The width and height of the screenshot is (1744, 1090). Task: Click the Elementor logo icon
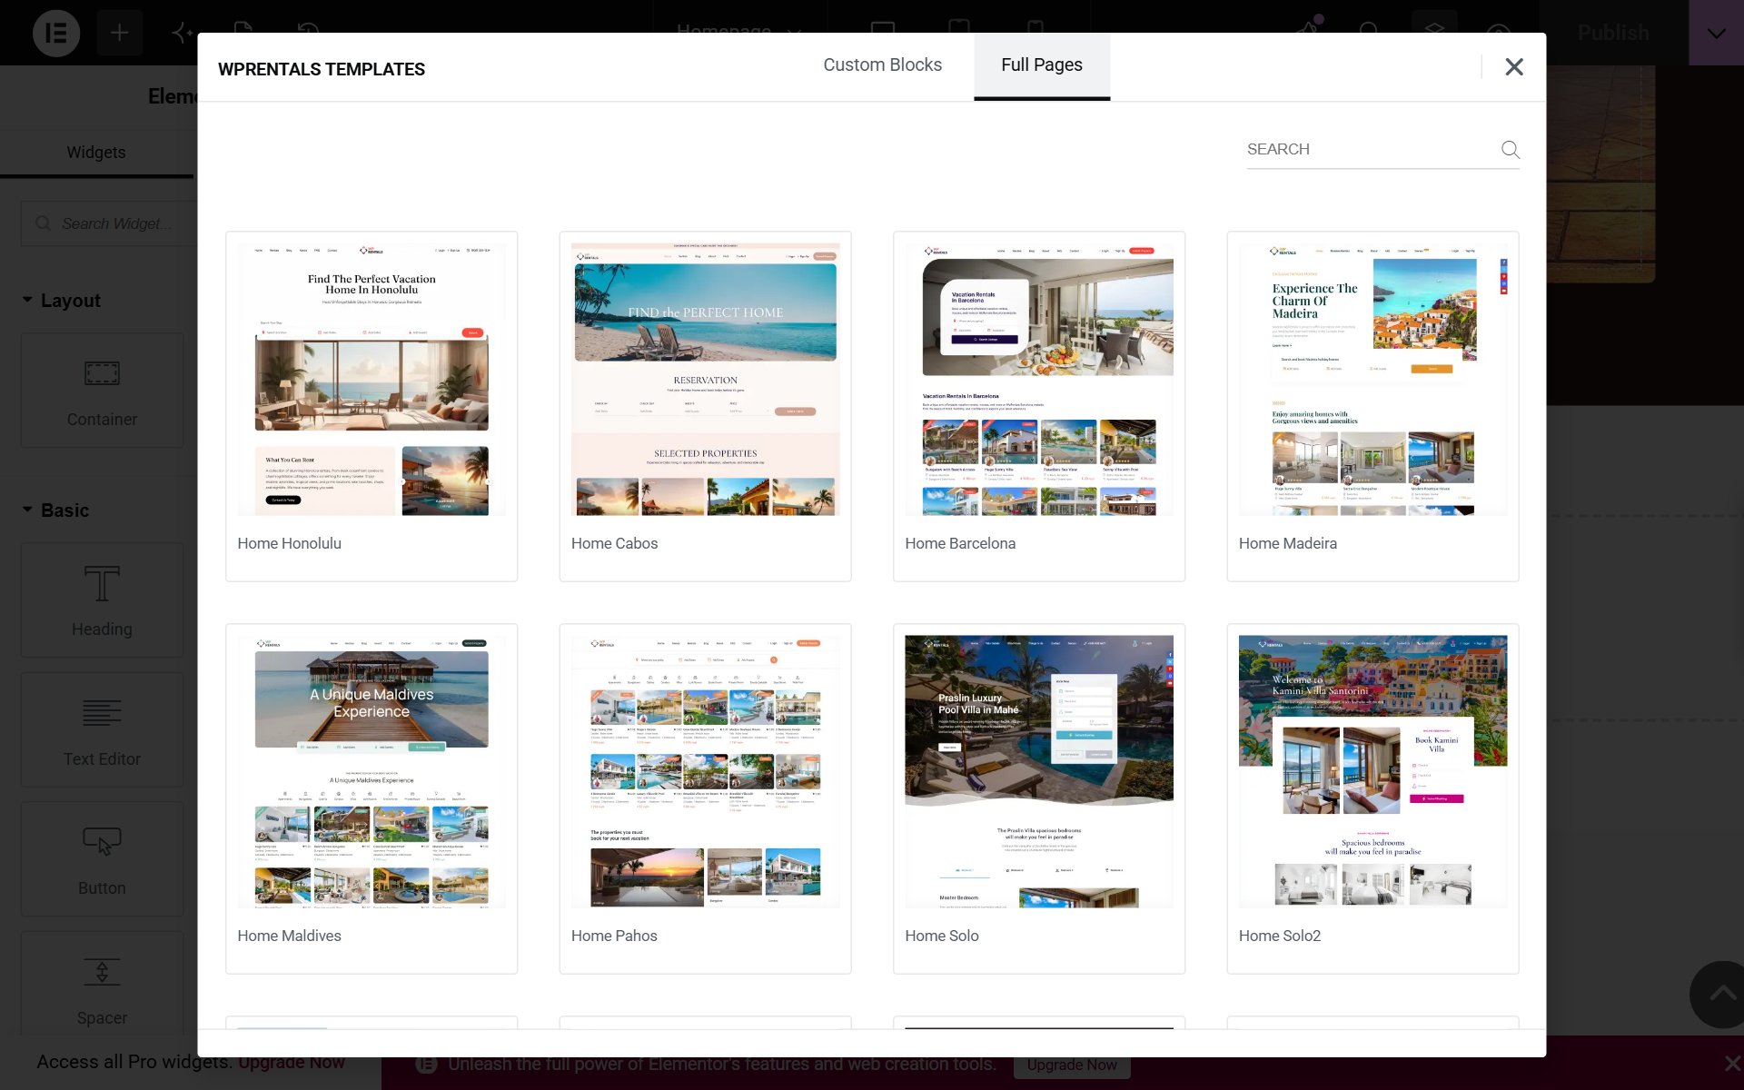(56, 34)
